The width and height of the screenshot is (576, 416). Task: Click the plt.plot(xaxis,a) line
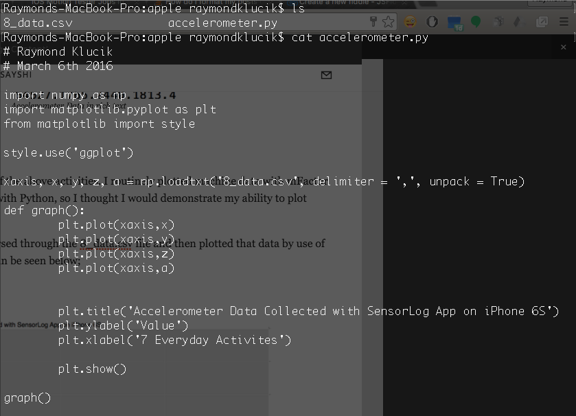click(116, 268)
